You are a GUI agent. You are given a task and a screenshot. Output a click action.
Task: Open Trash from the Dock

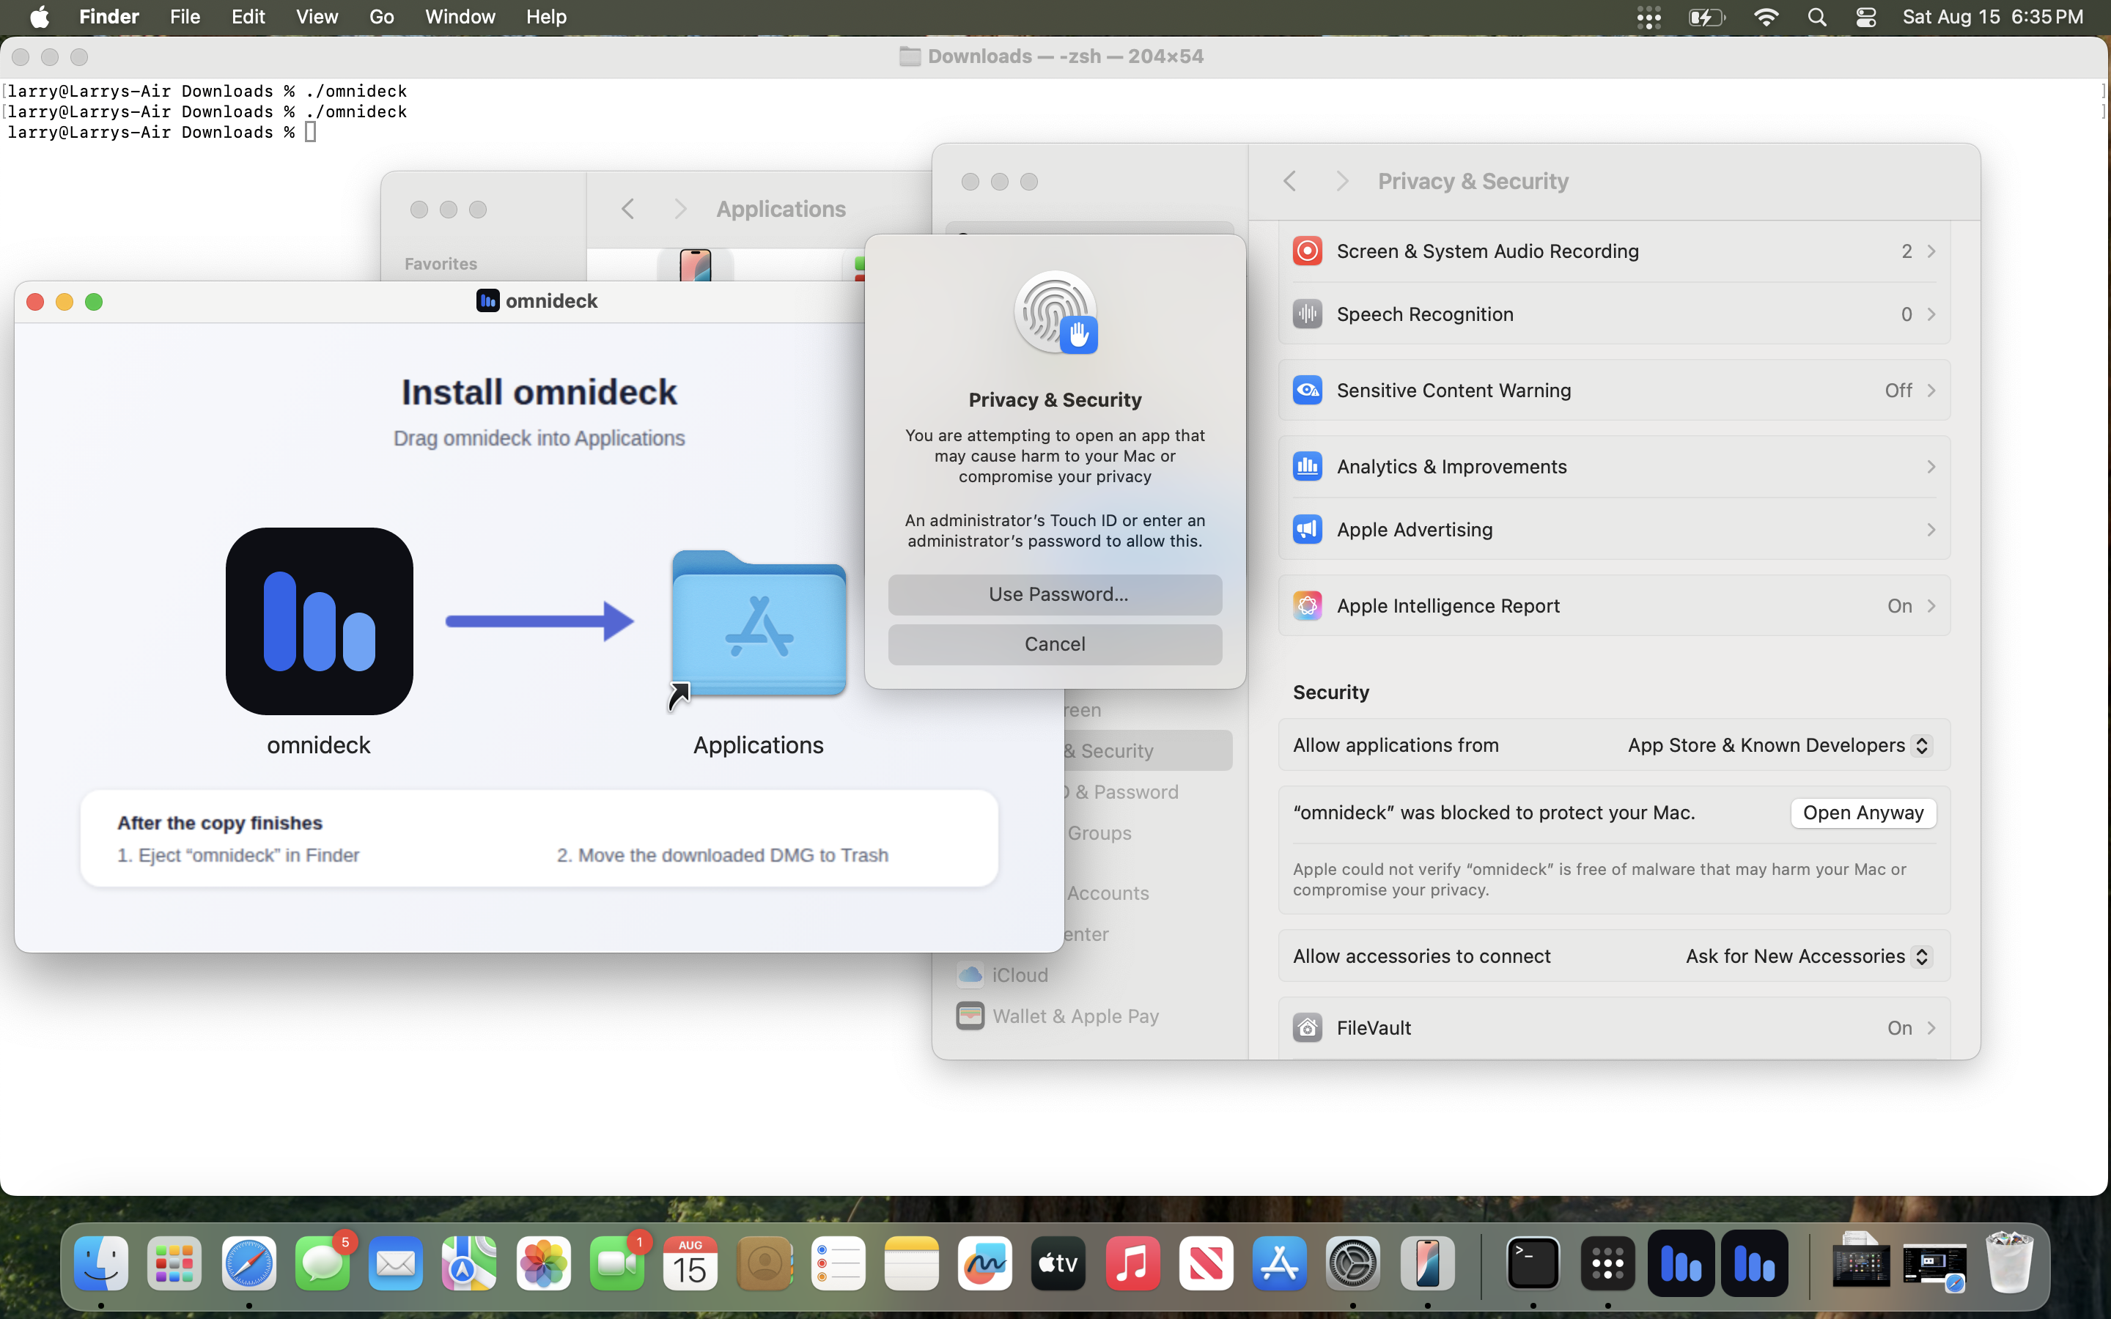(2009, 1263)
